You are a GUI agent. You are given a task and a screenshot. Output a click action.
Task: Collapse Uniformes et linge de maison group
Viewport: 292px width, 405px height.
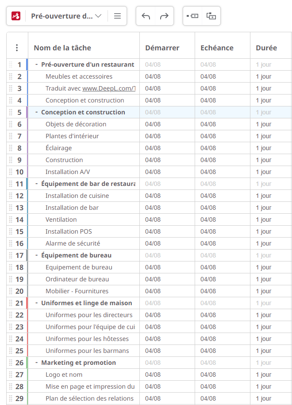pyautogui.click(x=36, y=303)
